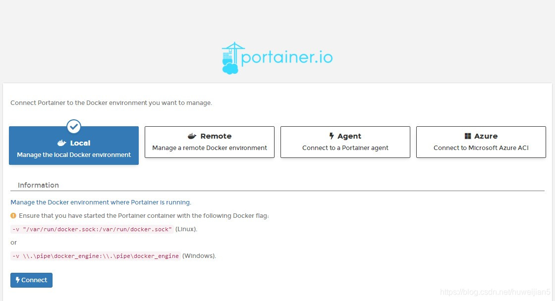Click the Windows logo icon beside Azure
Image resolution: width=555 pixels, height=301 pixels.
[468, 136]
